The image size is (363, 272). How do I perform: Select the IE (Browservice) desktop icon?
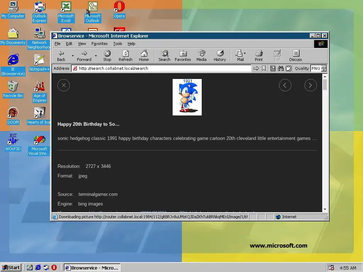click(13, 65)
